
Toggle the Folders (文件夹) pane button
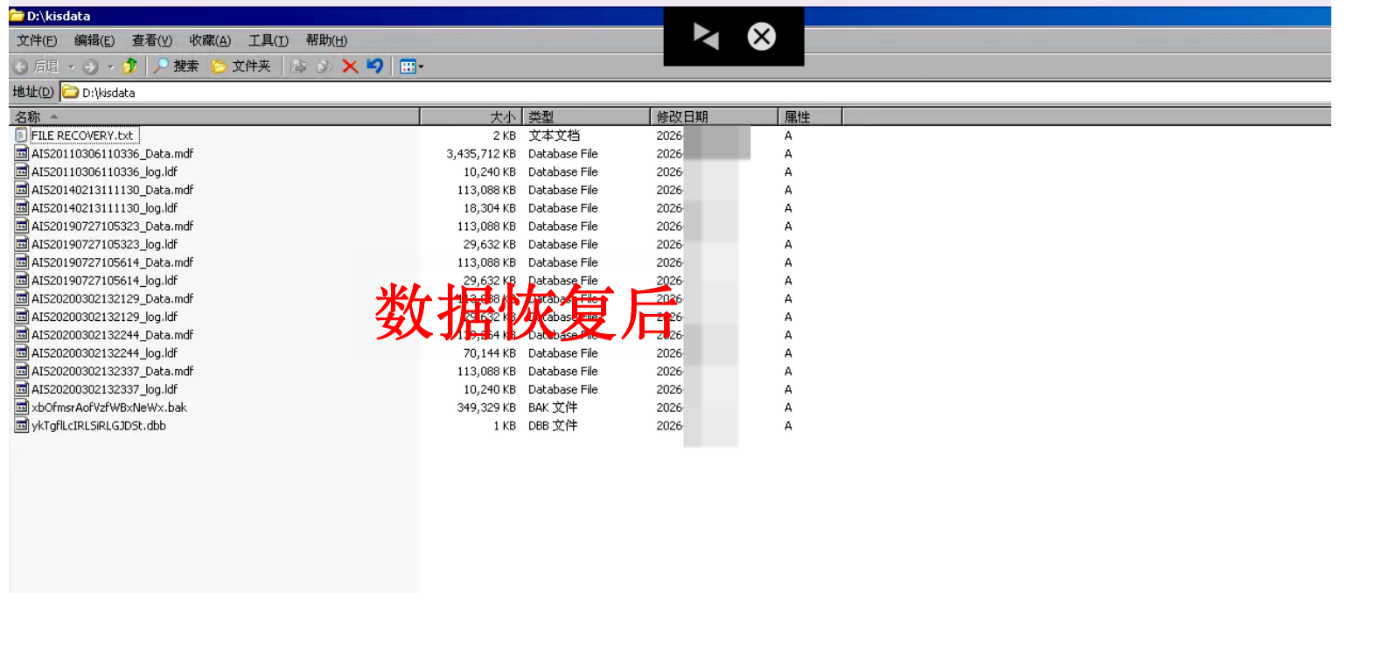pyautogui.click(x=241, y=66)
